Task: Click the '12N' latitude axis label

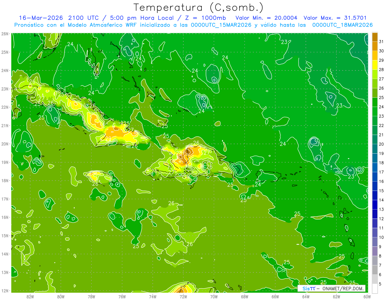Action: [5, 291]
